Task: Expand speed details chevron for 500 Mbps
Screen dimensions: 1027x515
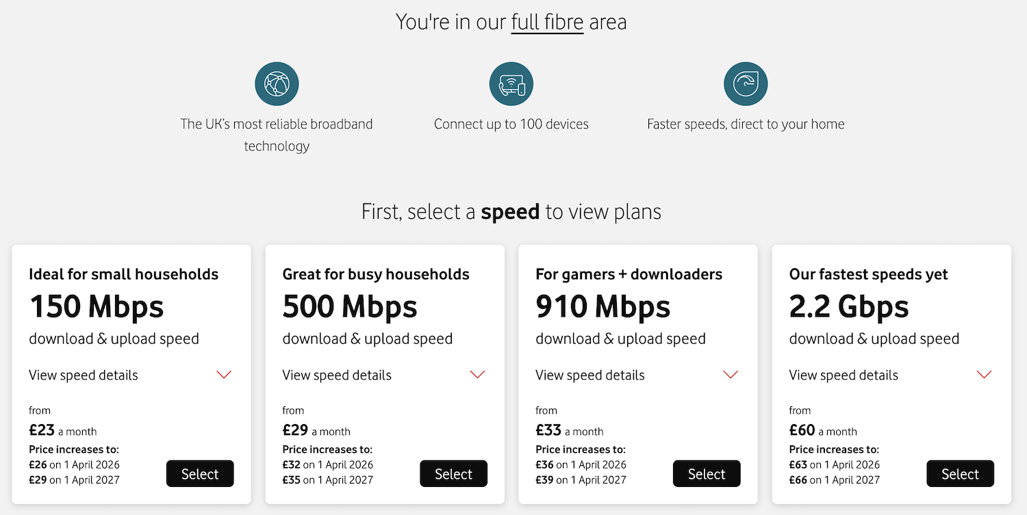Action: (477, 375)
